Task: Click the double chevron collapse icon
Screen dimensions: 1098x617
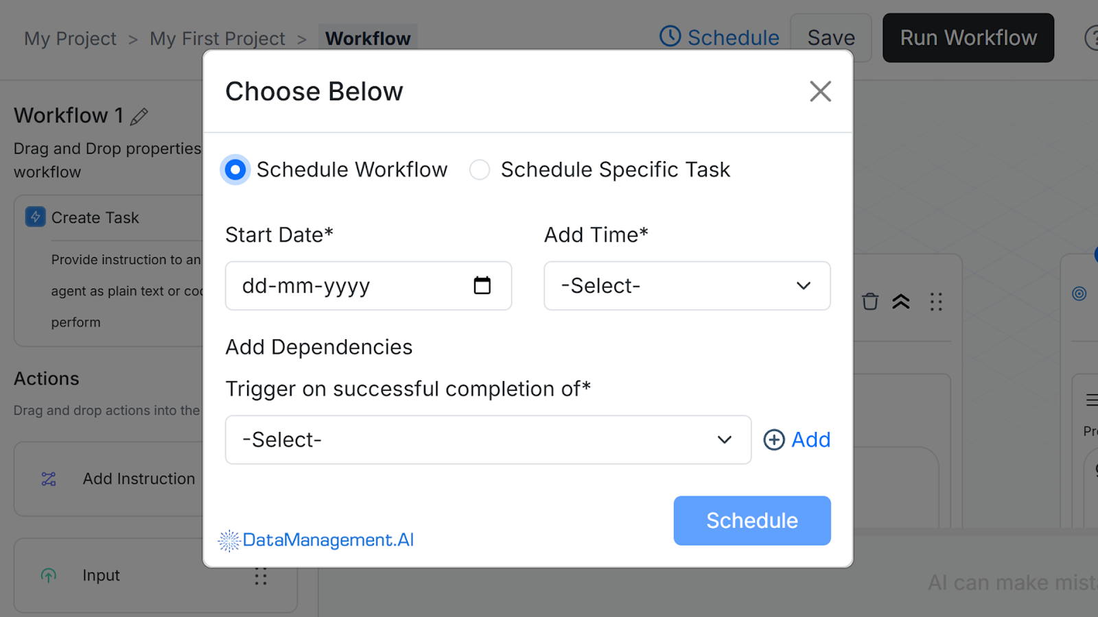Action: click(x=902, y=301)
